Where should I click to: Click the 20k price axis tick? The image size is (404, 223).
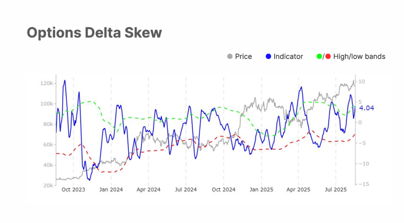click(x=48, y=186)
